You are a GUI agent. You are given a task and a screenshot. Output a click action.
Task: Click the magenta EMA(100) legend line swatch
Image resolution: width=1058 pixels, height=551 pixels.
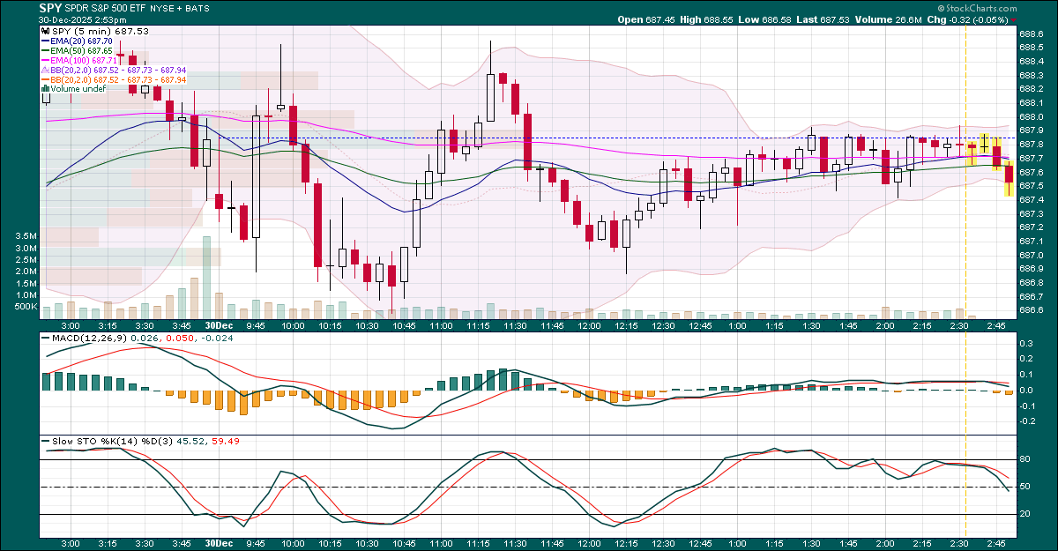tap(46, 60)
